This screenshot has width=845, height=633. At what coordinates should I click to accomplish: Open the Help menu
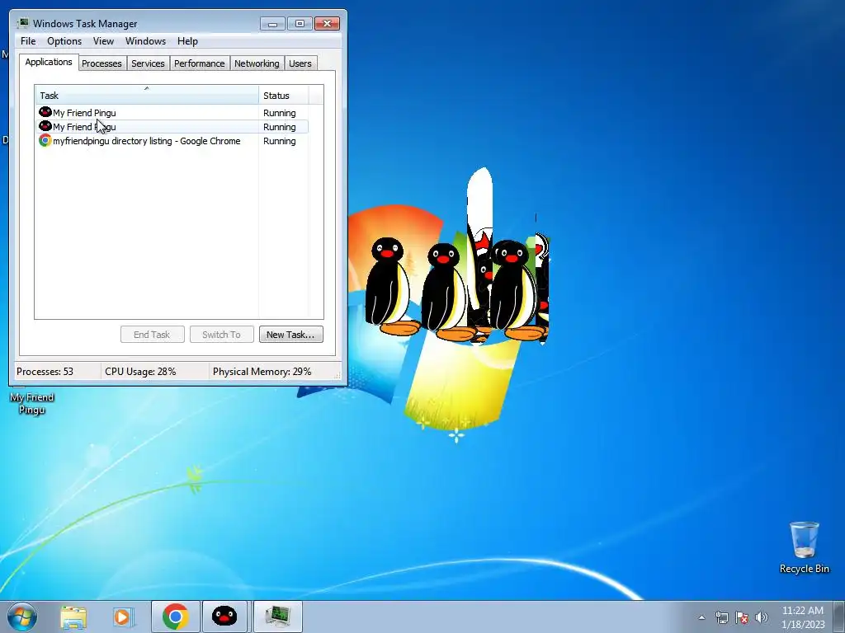click(x=187, y=41)
